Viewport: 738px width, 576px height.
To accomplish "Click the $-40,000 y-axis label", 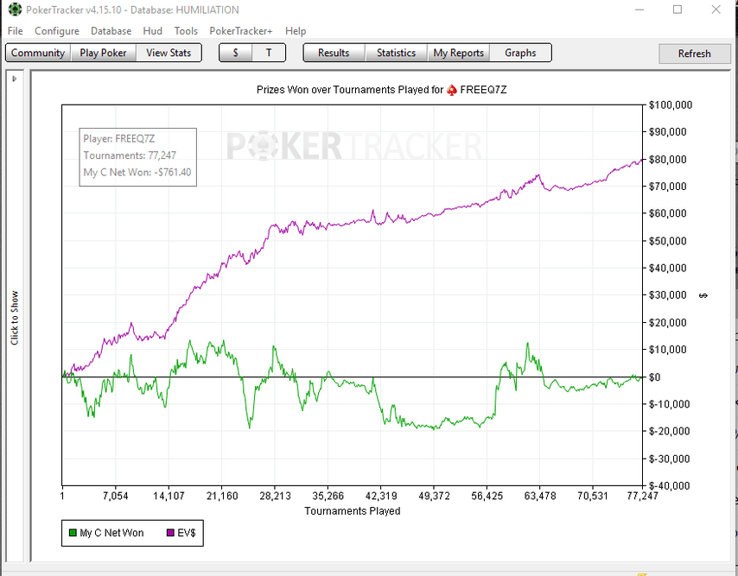I will point(669,485).
